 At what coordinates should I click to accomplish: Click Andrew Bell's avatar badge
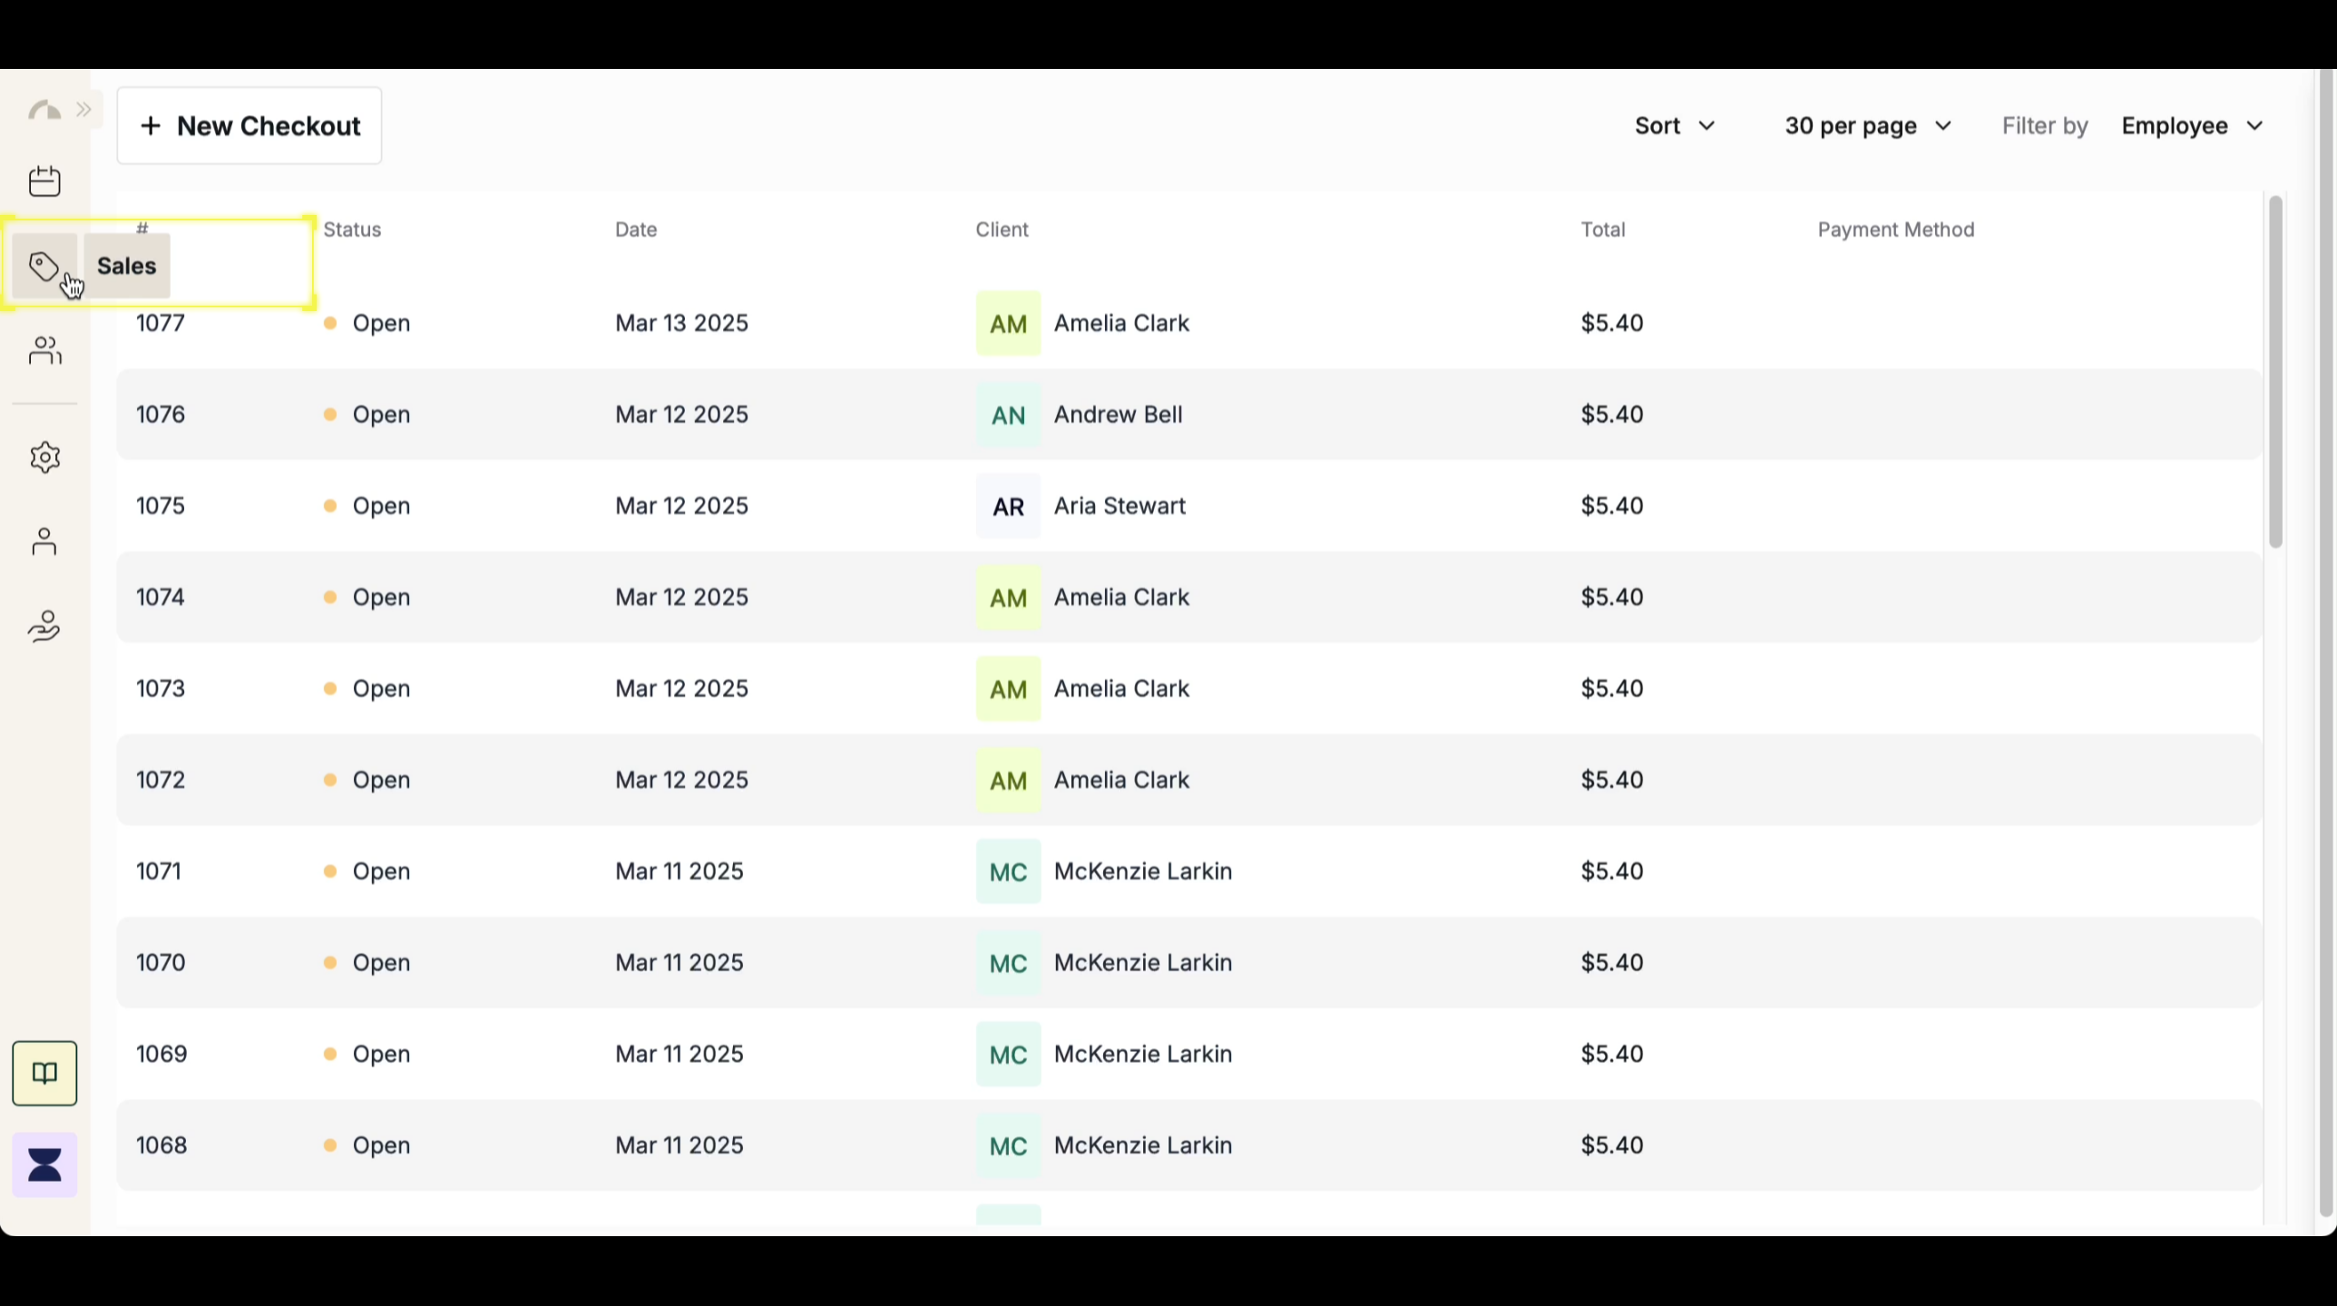[1008, 414]
